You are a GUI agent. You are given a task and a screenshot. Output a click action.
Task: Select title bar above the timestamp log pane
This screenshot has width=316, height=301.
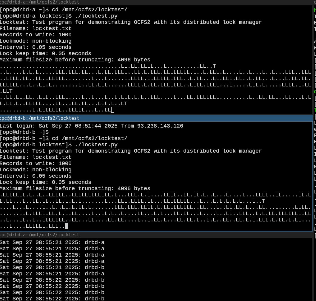(155, 235)
